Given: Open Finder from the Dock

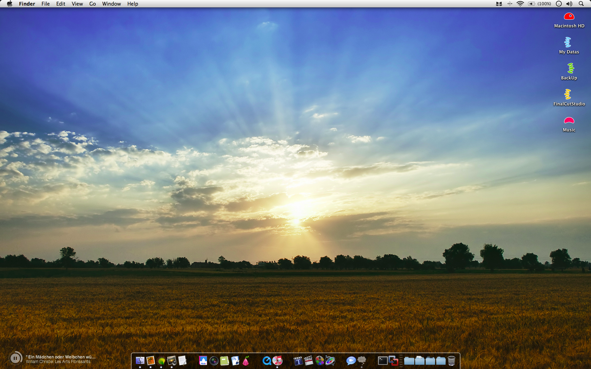Looking at the screenshot, I should click(140, 361).
